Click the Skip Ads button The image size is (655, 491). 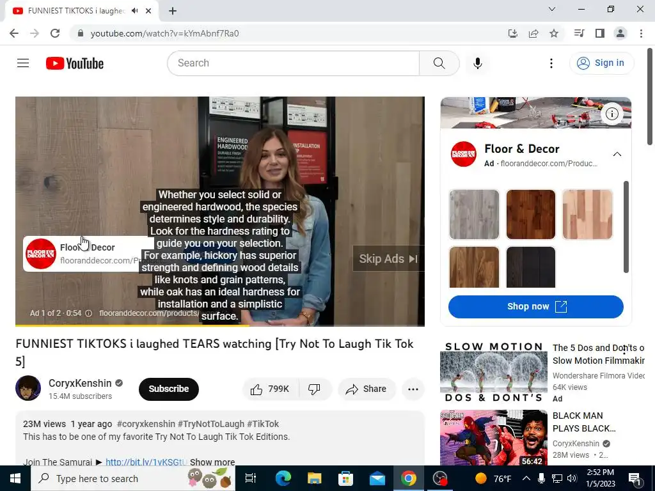[x=388, y=259]
